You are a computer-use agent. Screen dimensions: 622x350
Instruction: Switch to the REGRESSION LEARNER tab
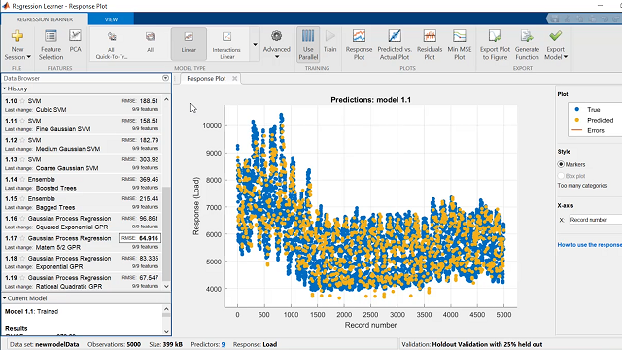(45, 19)
